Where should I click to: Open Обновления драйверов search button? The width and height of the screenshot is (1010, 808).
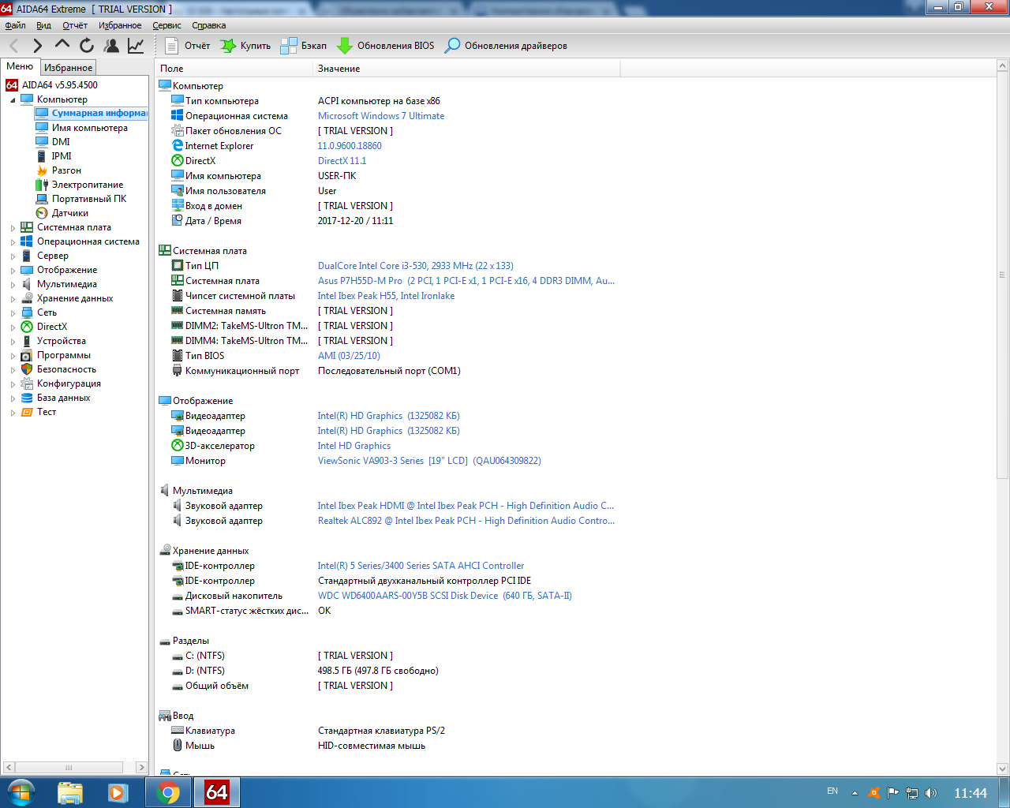[x=506, y=46]
